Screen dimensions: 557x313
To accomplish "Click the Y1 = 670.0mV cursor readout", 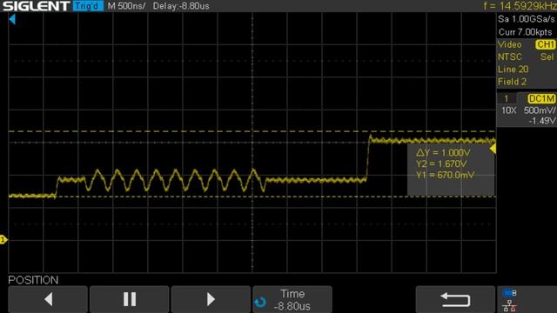I will [445, 175].
